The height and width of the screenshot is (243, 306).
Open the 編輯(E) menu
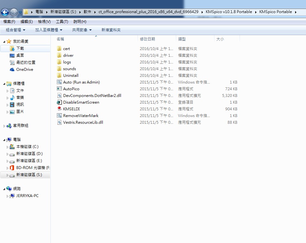click(27, 22)
